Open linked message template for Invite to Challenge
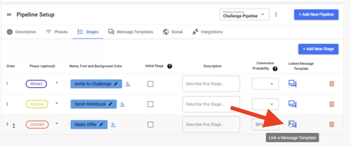Image resolution: width=351 pixels, height=147 pixels. pyautogui.click(x=292, y=84)
